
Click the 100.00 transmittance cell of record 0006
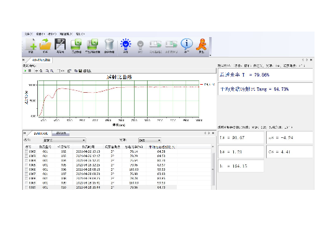pos(134,169)
